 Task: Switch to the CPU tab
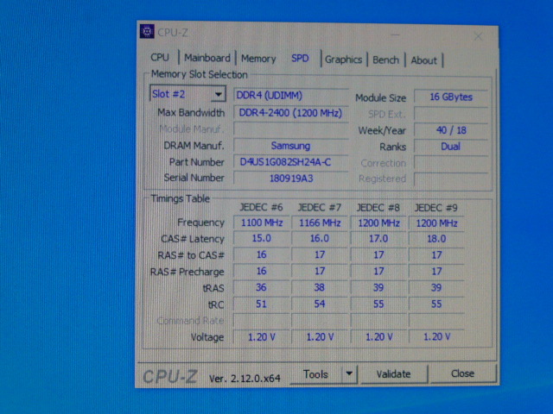click(160, 58)
